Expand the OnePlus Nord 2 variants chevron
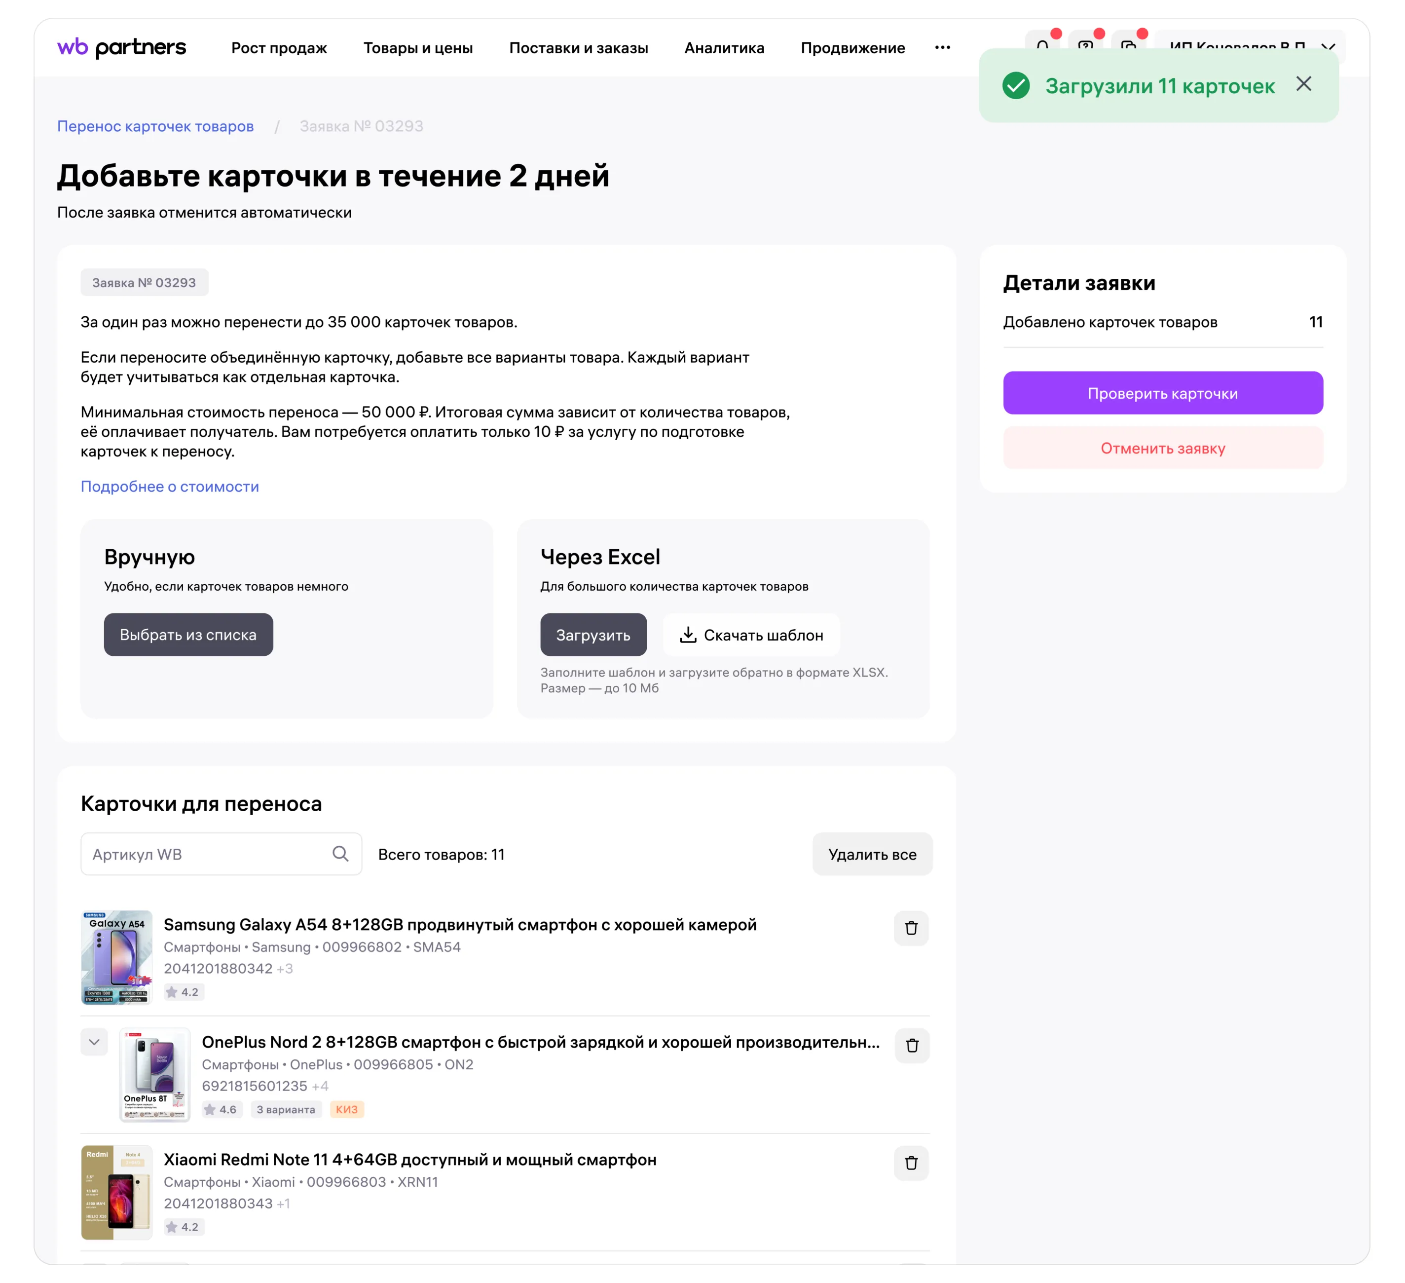The width and height of the screenshot is (1405, 1283). [x=94, y=1042]
